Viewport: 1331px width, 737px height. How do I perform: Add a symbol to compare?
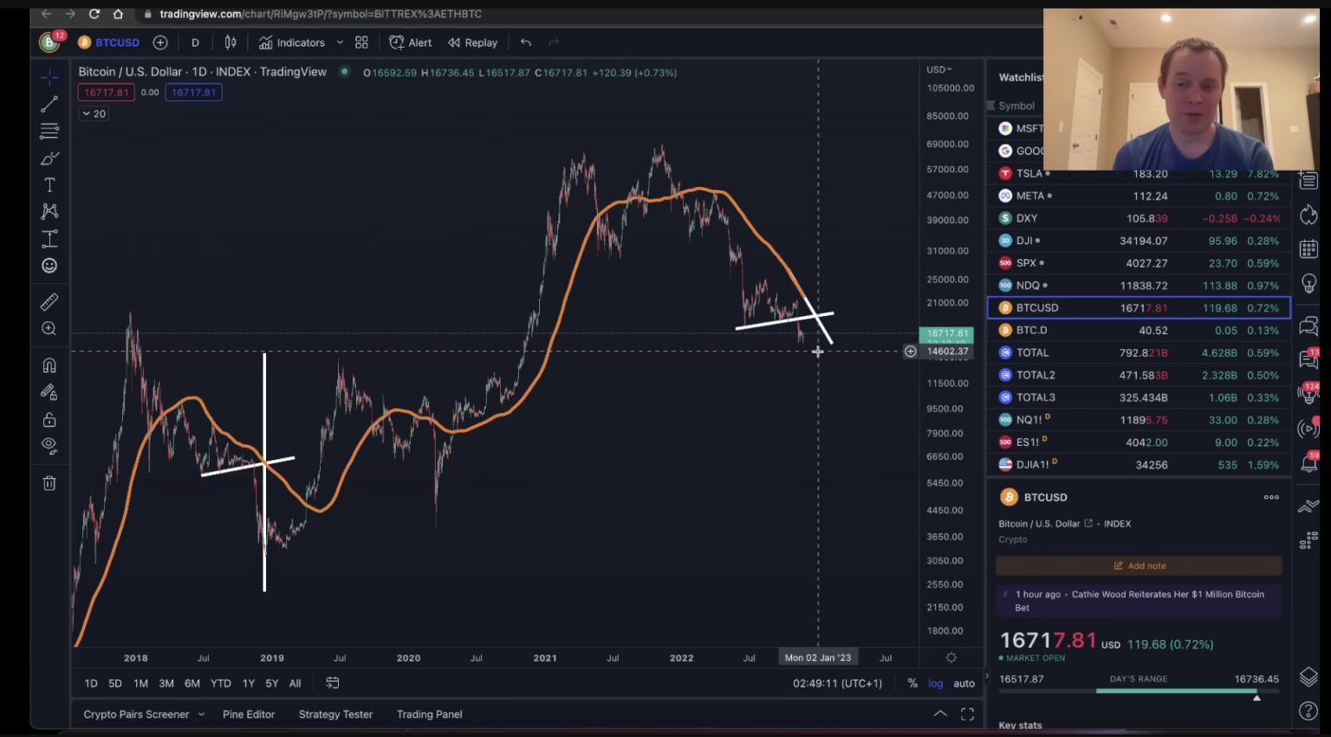(x=160, y=42)
